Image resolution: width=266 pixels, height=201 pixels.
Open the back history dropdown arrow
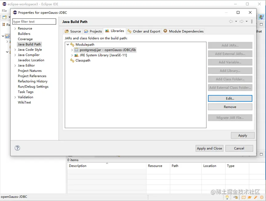click(236, 22)
